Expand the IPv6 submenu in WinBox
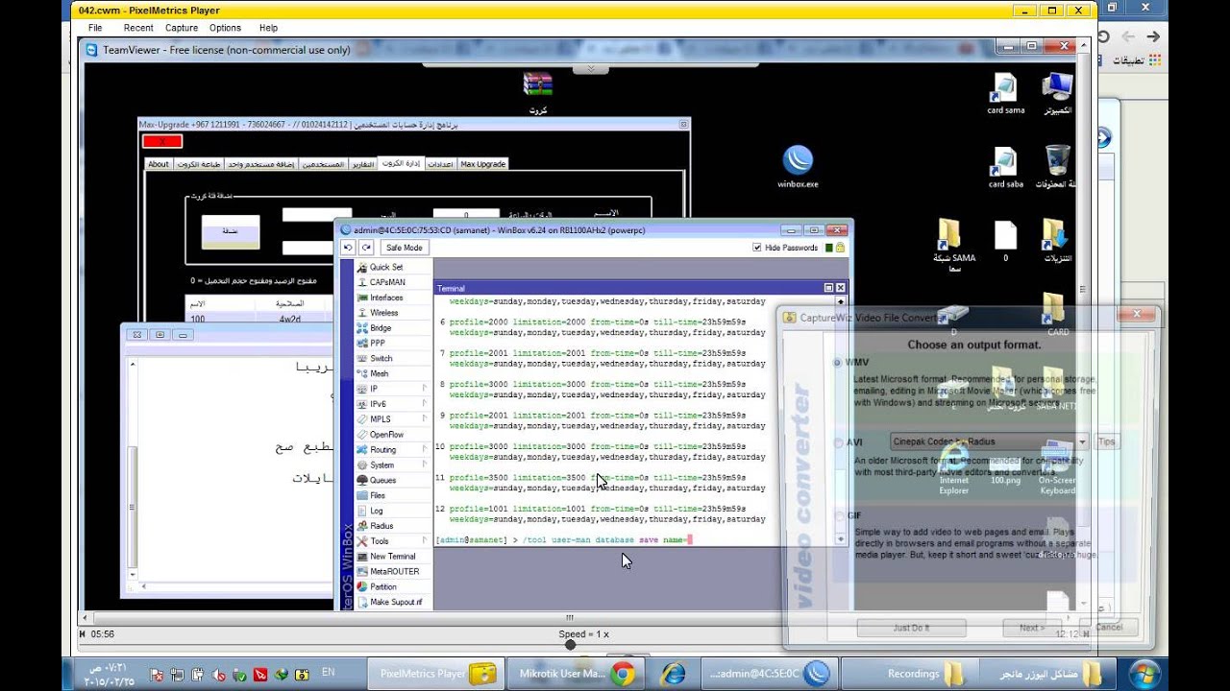Viewport: 1230px width, 691px height. (424, 404)
